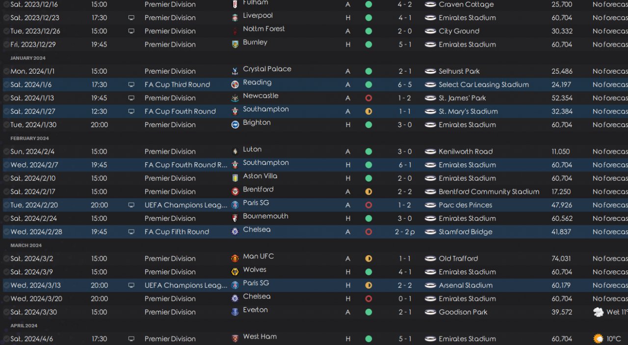The height and width of the screenshot is (345, 628).
Task: Click the Wolves club badge
Action: pyautogui.click(x=235, y=272)
